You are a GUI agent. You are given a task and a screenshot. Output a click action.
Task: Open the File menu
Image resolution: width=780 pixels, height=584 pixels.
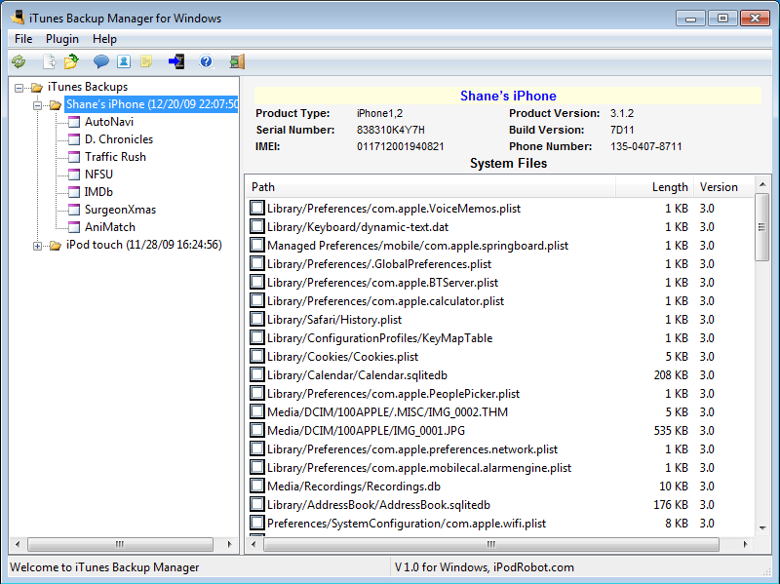point(23,39)
